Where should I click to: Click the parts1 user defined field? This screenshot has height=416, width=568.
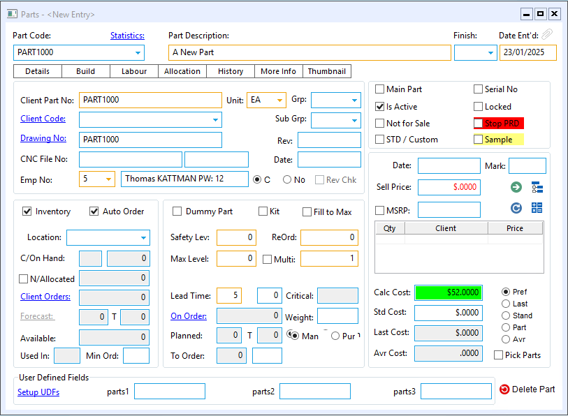coord(170,392)
